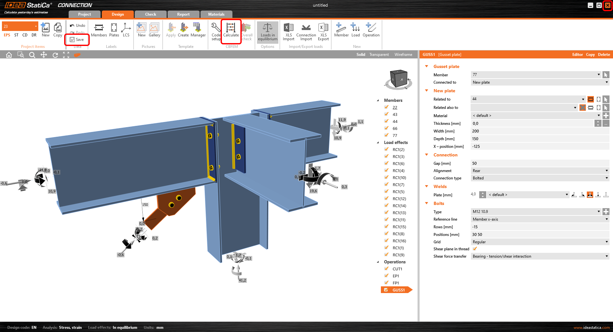Screen dimensions: 613x332
Task: Add a new Member
Action: (341, 30)
